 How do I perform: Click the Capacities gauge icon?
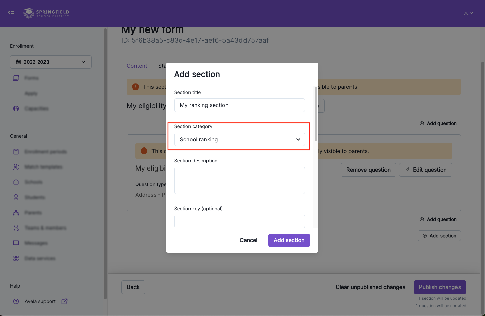pos(16,108)
